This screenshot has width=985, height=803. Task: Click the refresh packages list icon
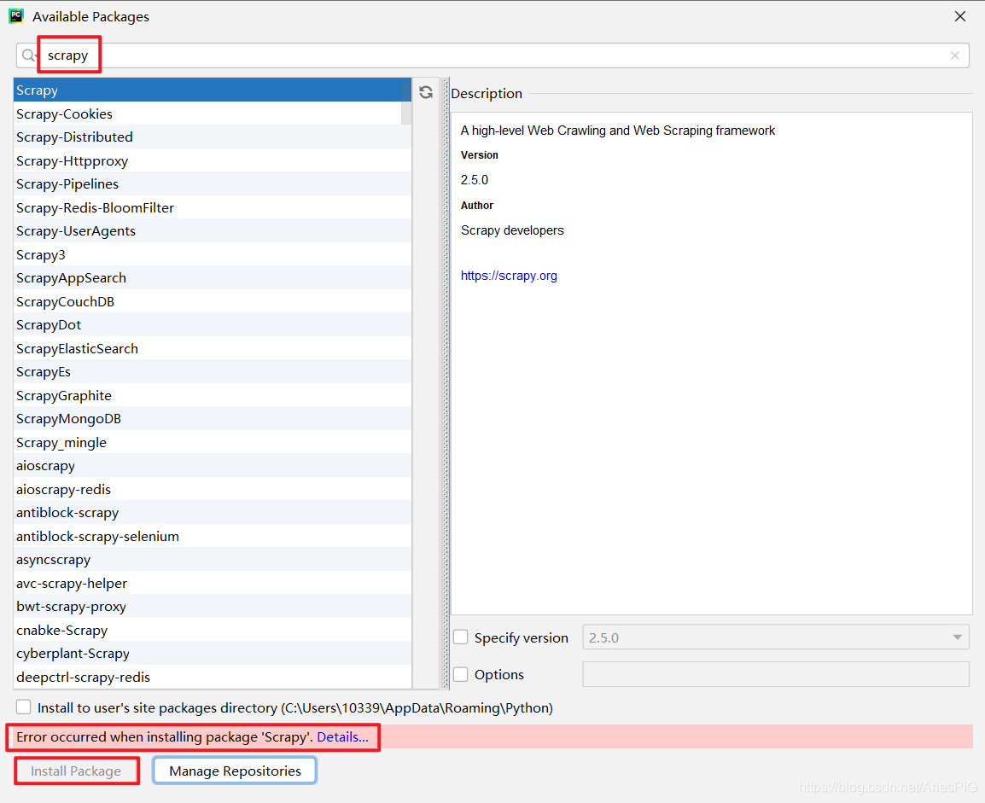point(426,92)
